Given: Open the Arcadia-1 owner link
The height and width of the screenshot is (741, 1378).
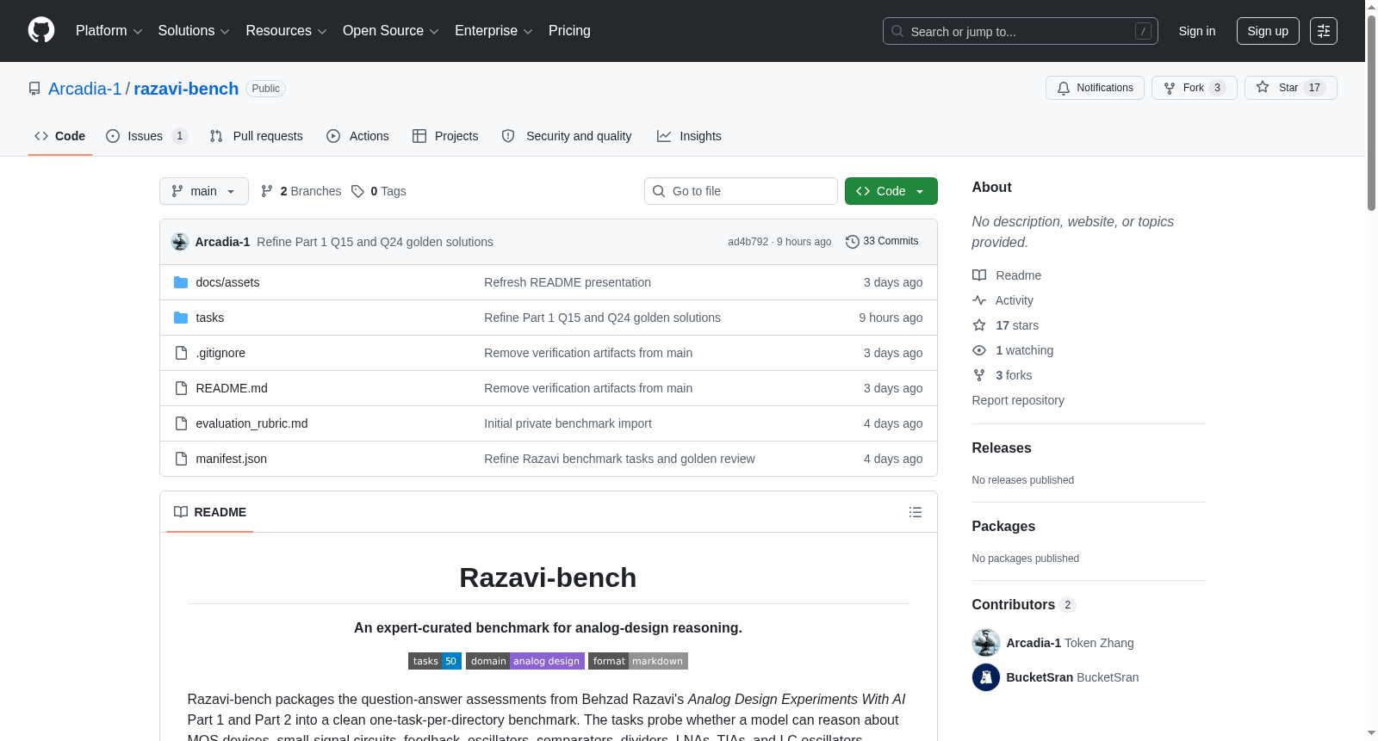Looking at the screenshot, I should 85,89.
